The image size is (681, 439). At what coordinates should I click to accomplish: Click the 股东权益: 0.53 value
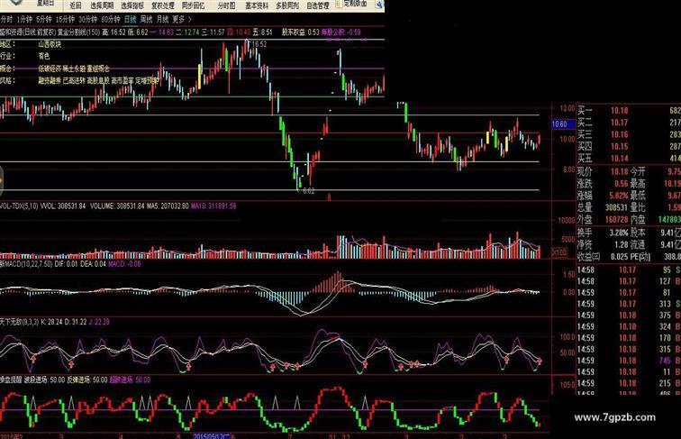point(301,32)
